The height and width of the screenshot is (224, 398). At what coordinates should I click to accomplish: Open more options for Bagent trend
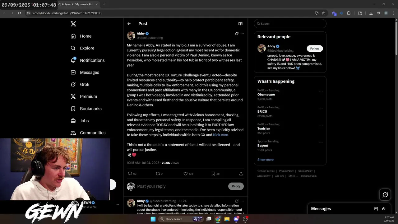point(321,142)
